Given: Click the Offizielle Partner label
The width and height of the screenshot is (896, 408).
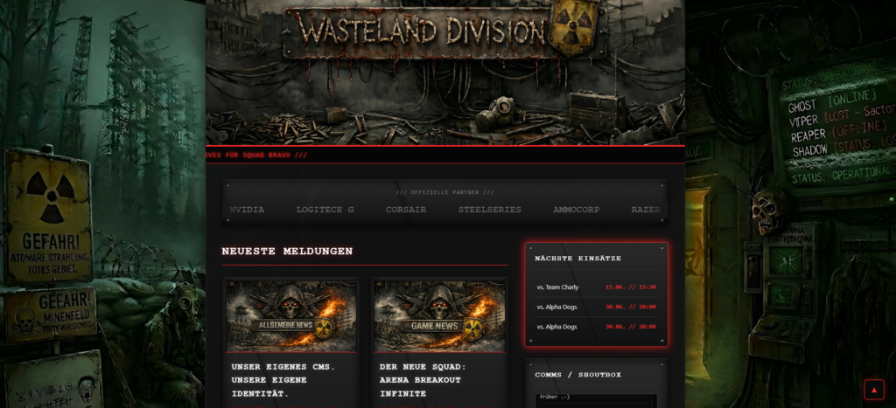Looking at the screenshot, I should point(445,192).
